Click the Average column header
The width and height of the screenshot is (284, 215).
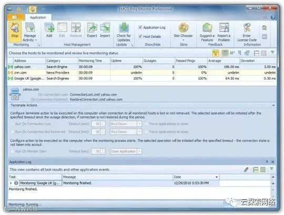tap(224, 61)
